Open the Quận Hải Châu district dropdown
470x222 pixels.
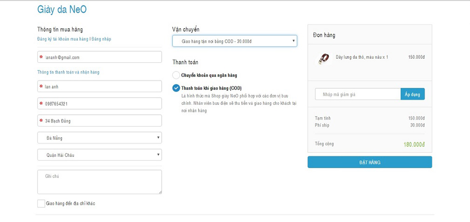pos(100,155)
